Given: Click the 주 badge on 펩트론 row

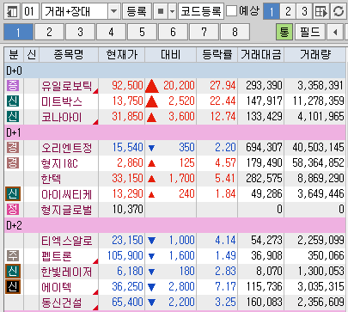Looking at the screenshot, I should pos(13,256).
